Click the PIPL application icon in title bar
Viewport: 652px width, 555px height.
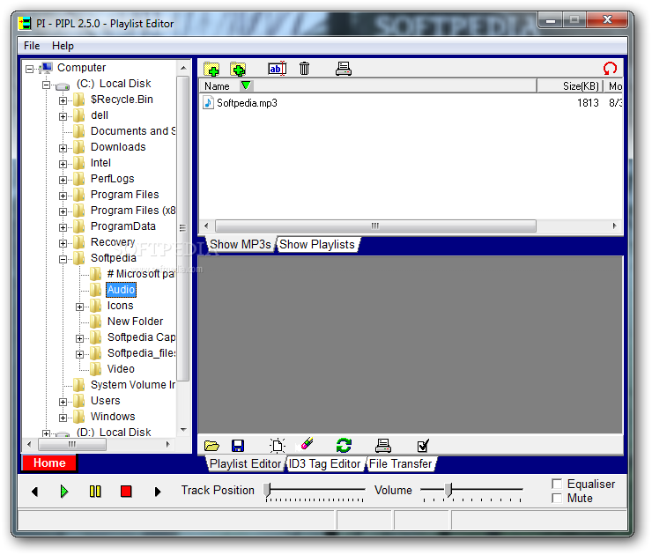25,23
